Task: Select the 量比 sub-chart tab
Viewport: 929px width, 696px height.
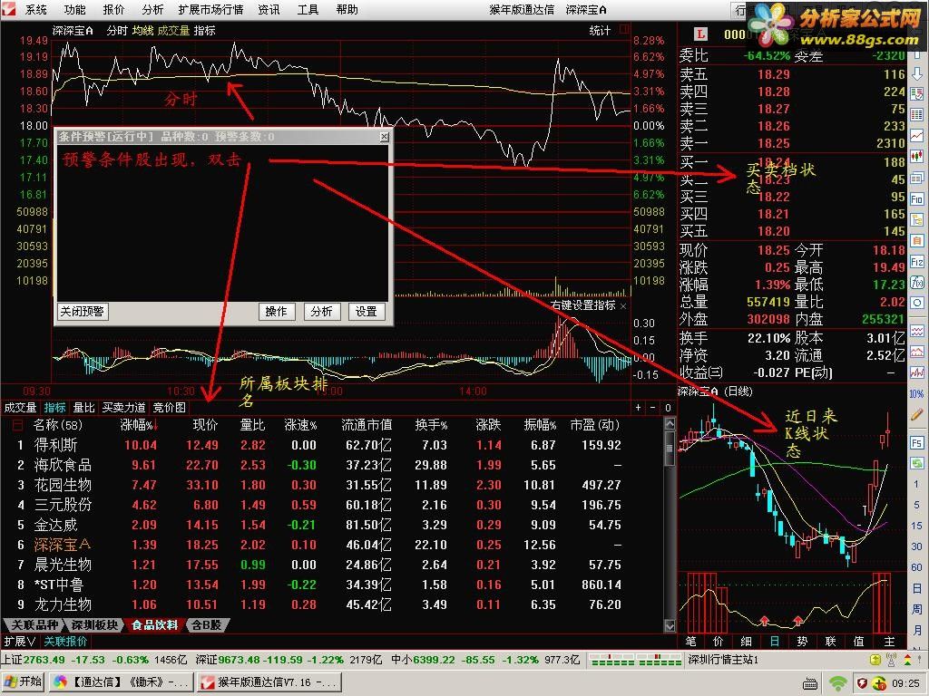Action: pos(84,407)
